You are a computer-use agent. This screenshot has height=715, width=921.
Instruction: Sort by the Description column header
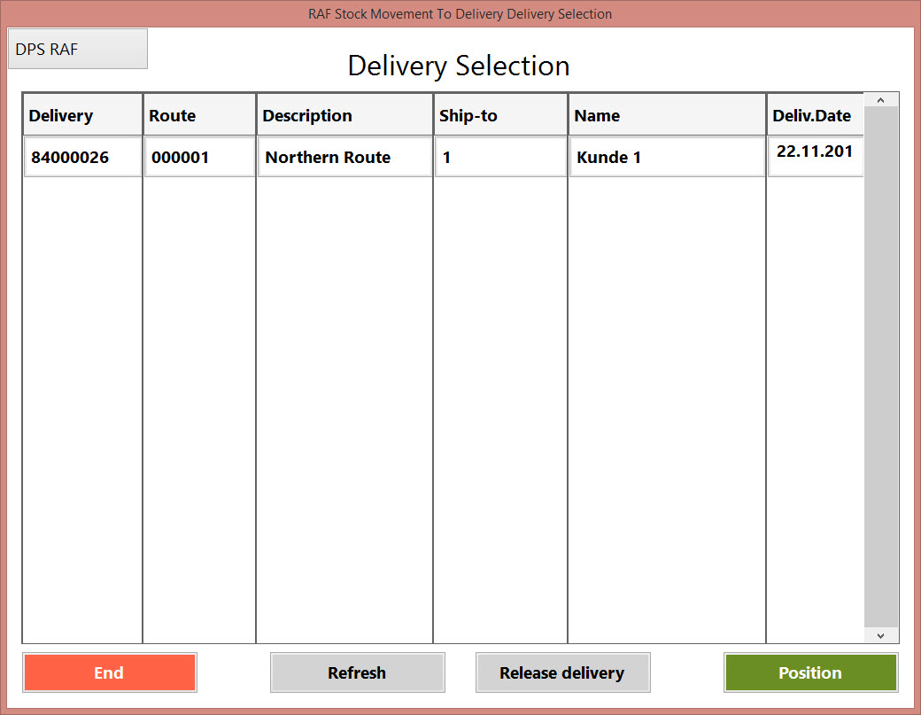click(x=344, y=115)
